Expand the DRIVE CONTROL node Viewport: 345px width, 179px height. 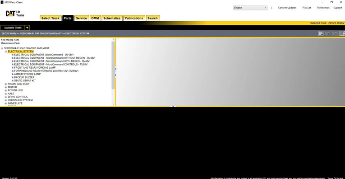pyautogui.click(x=6, y=97)
